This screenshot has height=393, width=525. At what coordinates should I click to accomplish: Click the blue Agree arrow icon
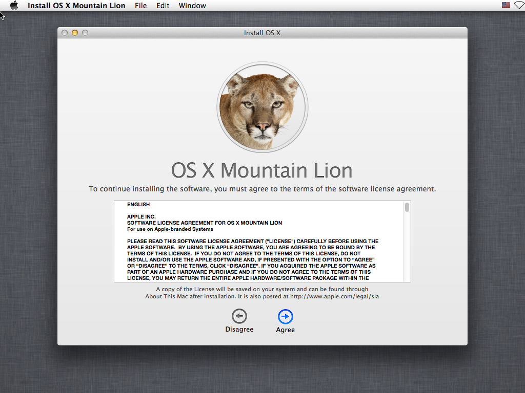[285, 316]
